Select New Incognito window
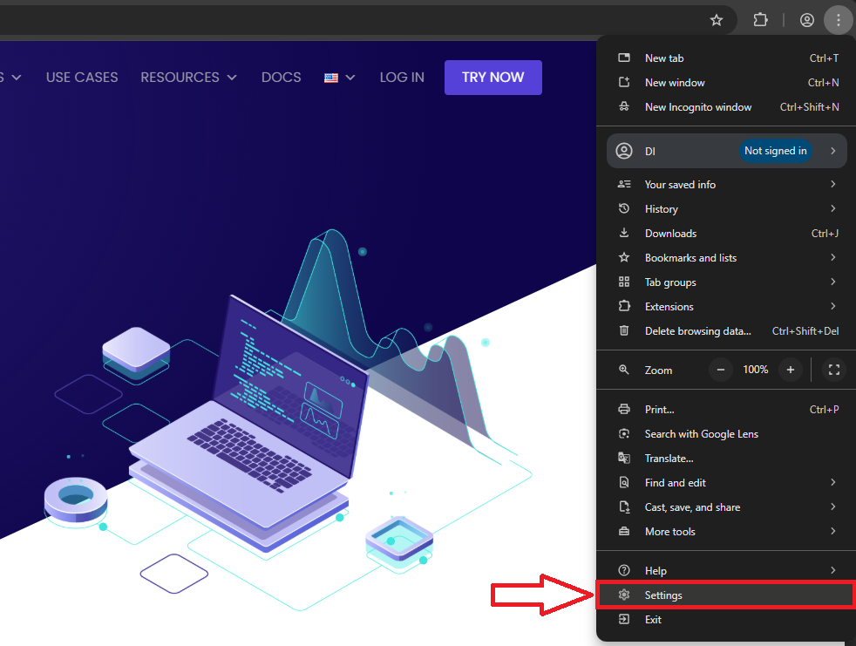The image size is (856, 646). tap(697, 107)
